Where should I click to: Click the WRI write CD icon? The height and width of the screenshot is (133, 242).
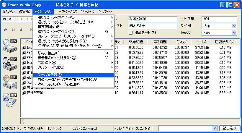[10, 100]
